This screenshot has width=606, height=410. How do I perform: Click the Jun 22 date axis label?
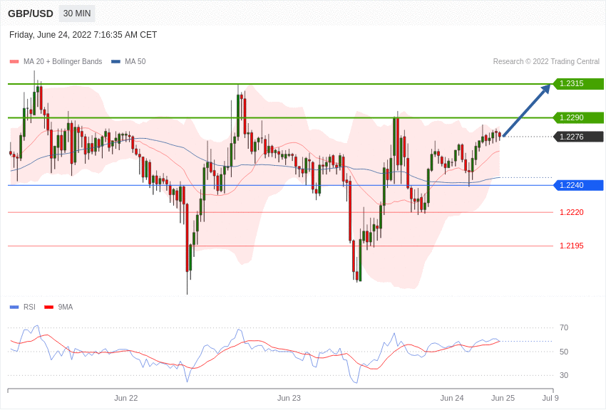pyautogui.click(x=126, y=398)
